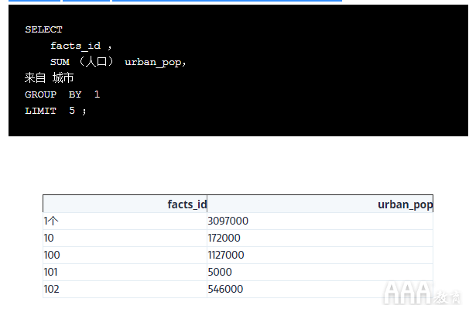The image size is (469, 309).
Task: Select the facts_id column header
Action: point(125,204)
